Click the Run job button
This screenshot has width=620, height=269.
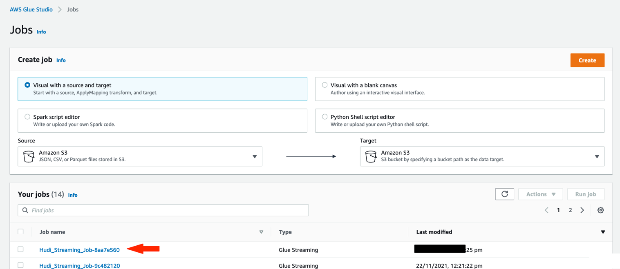[586, 194]
